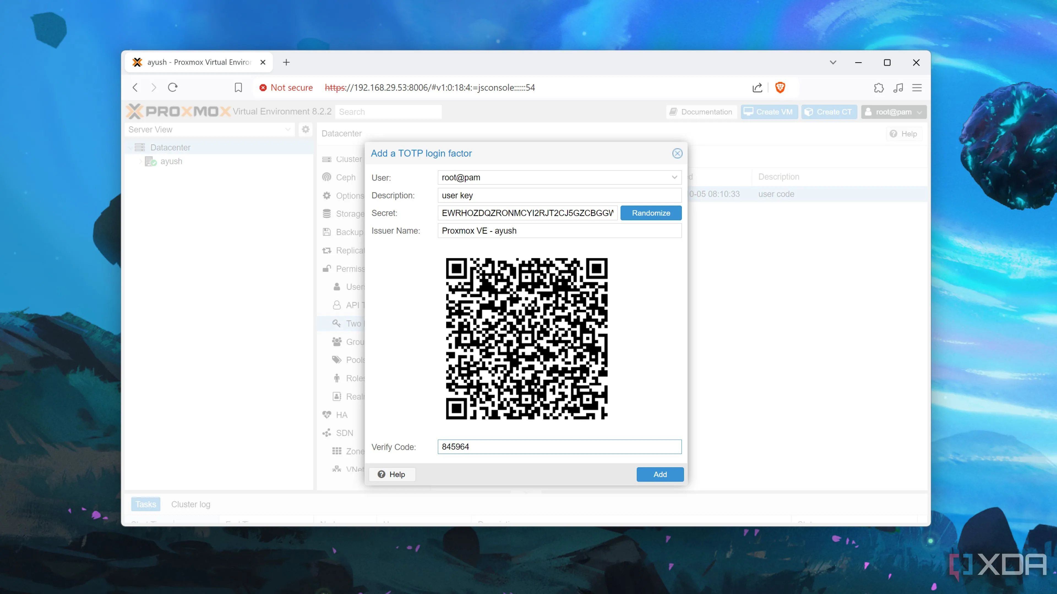Reload the Proxmox page
Screen dimensions: 1057x594
173,87
